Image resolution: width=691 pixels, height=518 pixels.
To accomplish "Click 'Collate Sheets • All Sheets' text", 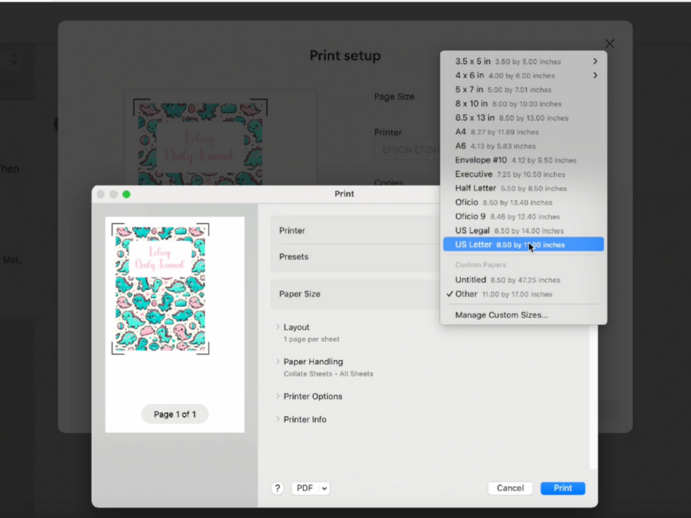I will coord(329,374).
